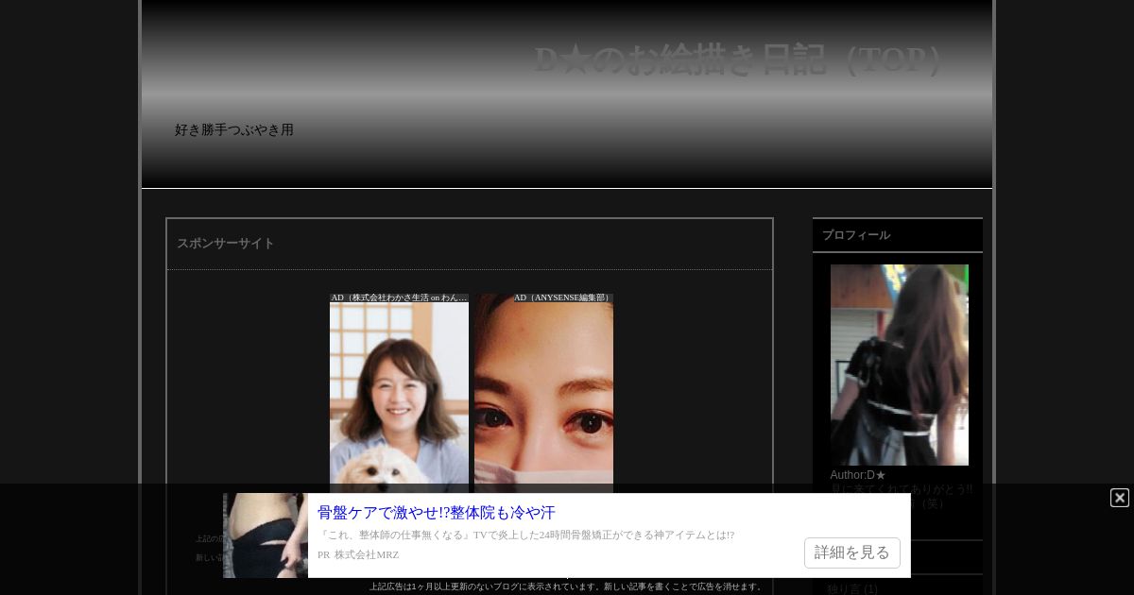Open the ad image of woman with dog
Viewport: 1134px width, 595px height.
(x=399, y=398)
